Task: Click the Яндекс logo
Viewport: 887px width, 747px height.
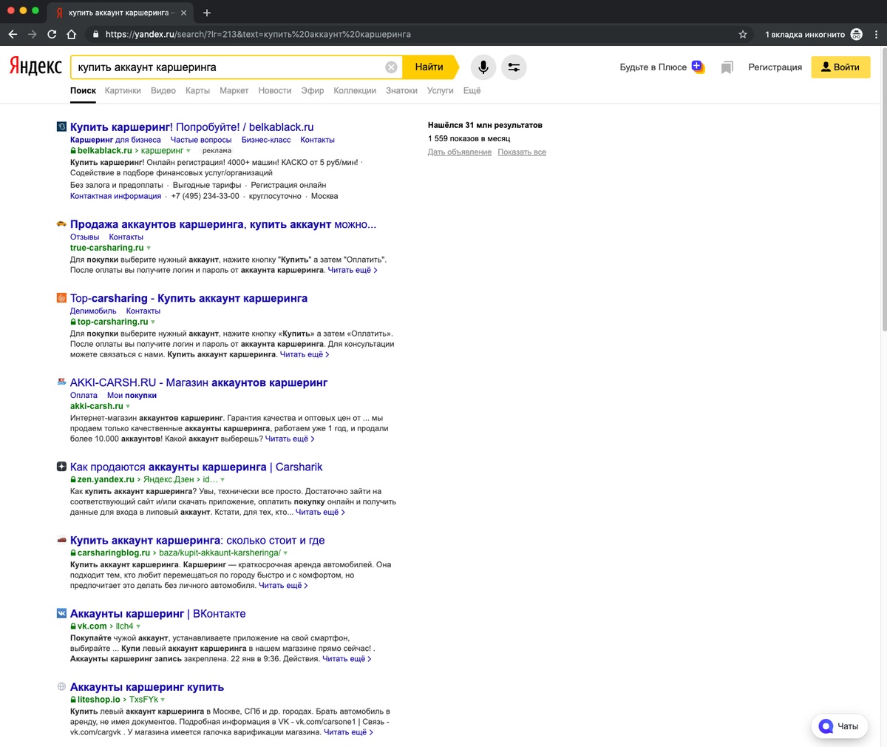Action: 35,67
